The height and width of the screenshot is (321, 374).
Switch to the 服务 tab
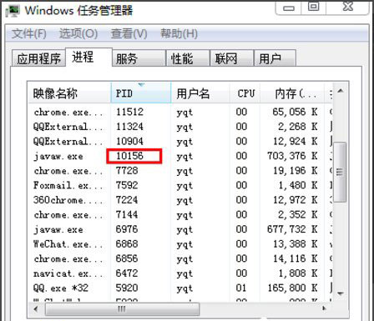tap(139, 58)
